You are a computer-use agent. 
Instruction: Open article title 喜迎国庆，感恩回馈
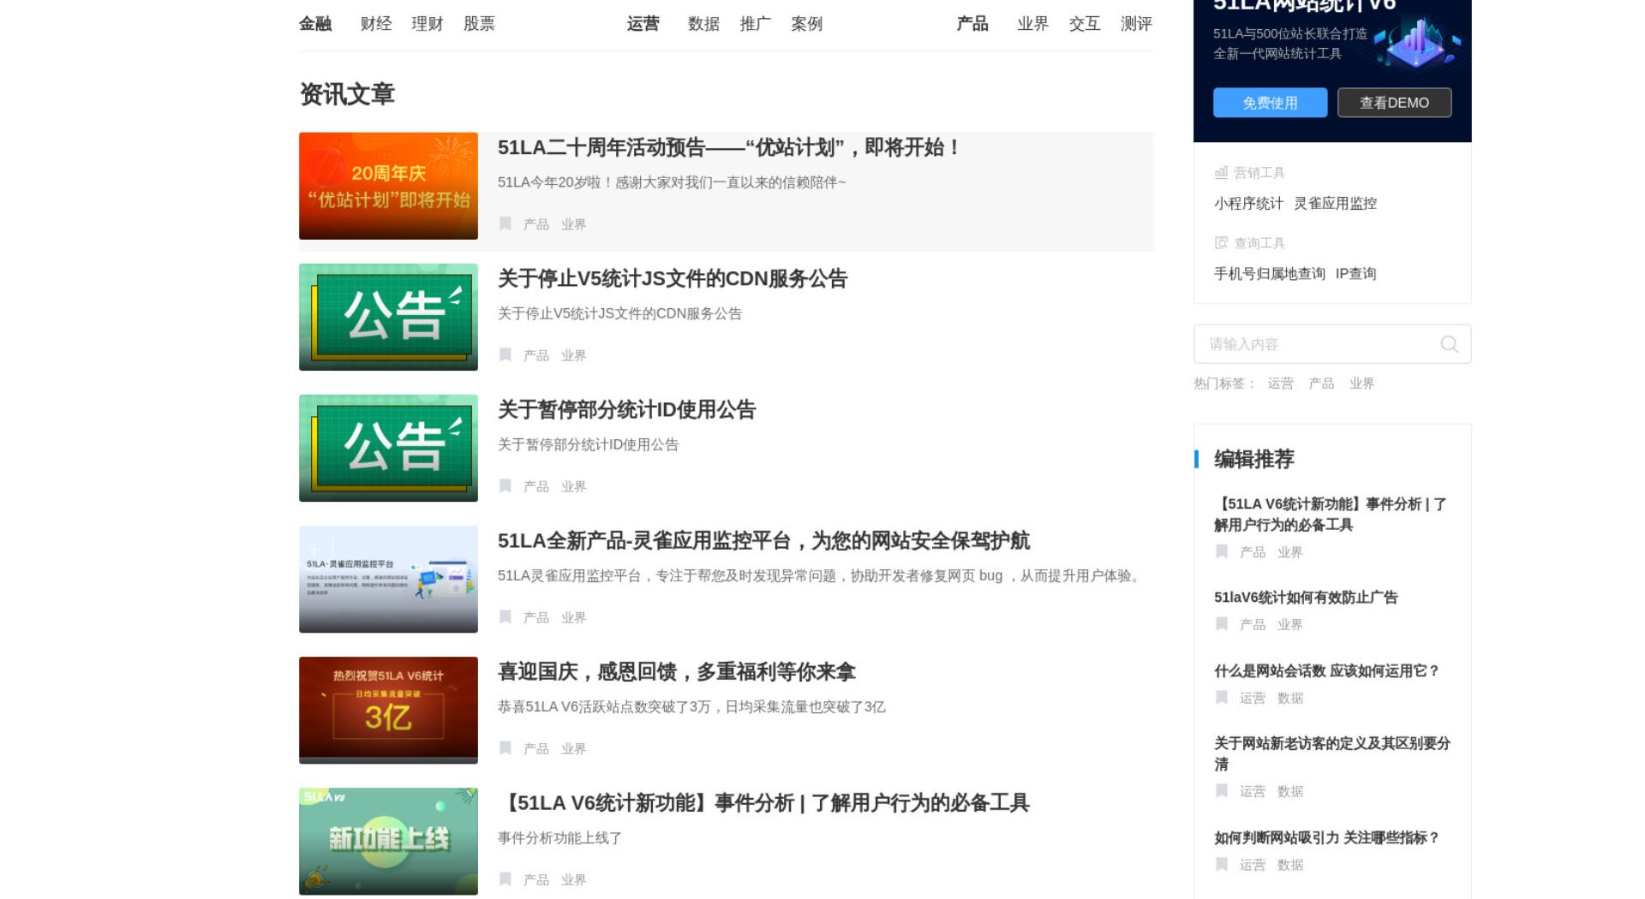click(x=677, y=671)
